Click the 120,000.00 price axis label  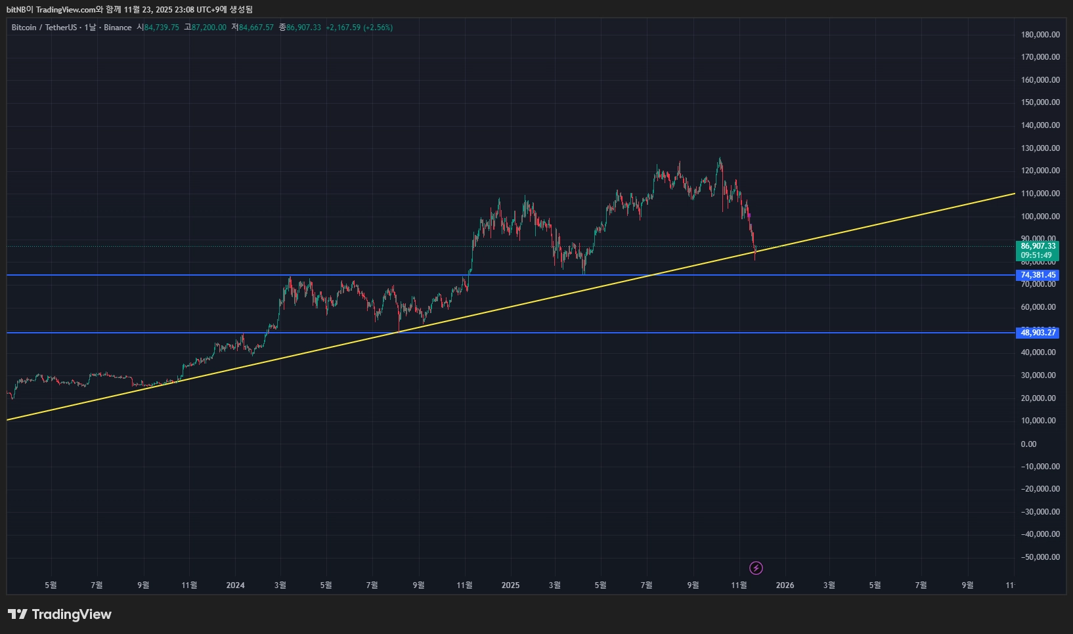tap(1040, 171)
